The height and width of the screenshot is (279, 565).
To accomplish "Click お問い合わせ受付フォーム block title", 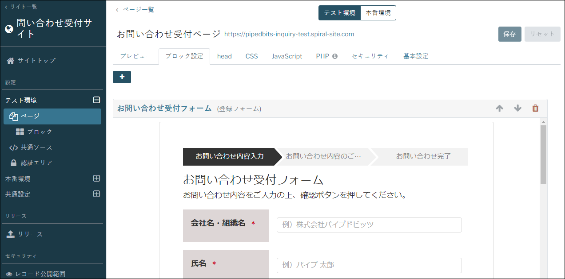I will (x=164, y=108).
